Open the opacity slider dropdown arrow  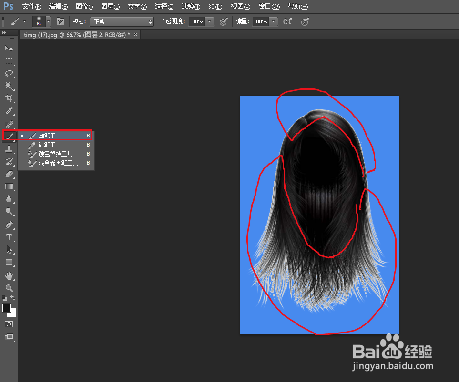[x=209, y=21]
